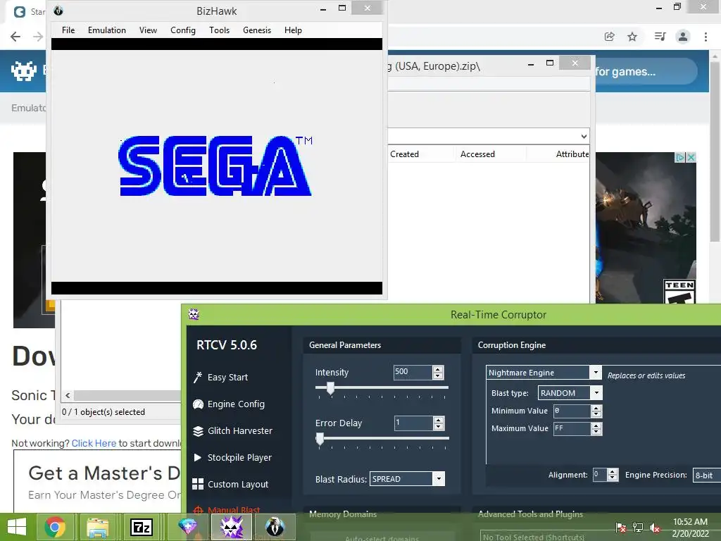The image size is (721, 541).
Task: Switch to RTCV from the taskbar
Action: pos(231,527)
